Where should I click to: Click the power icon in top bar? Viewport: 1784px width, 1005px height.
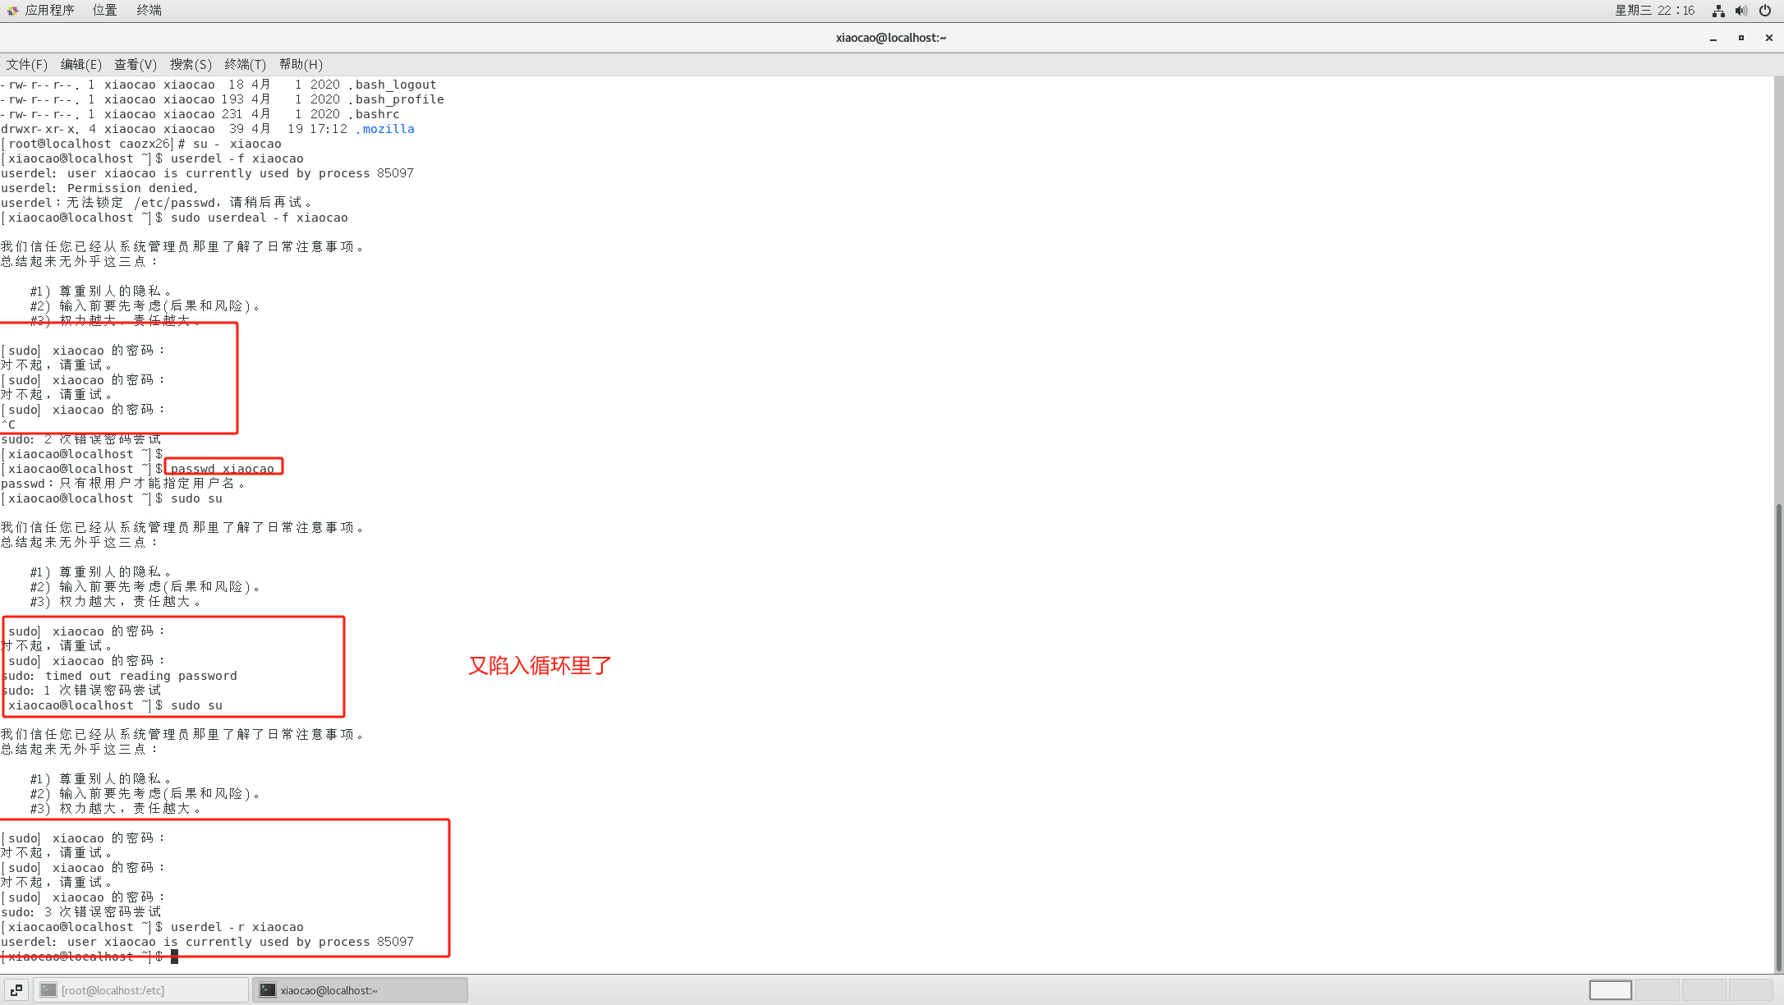coord(1765,11)
